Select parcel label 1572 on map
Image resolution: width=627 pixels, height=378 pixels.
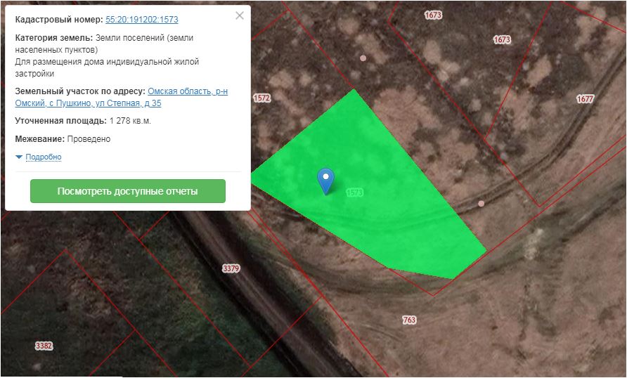(x=262, y=98)
